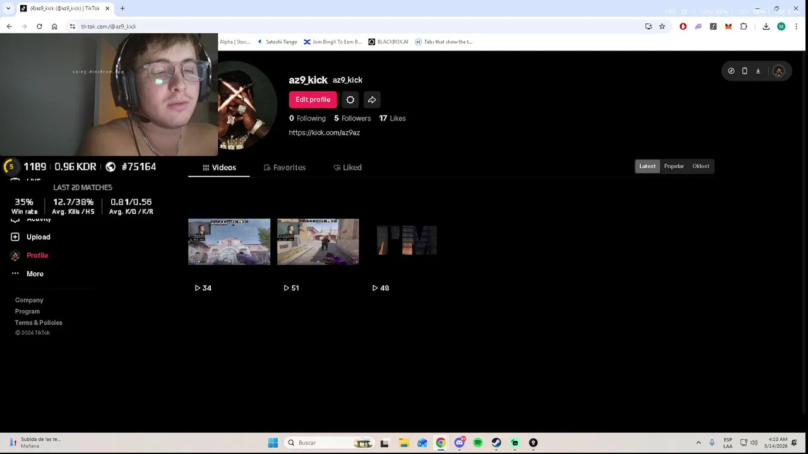Bookmark this page with the star icon
Image resolution: width=808 pixels, height=454 pixels.
click(662, 26)
